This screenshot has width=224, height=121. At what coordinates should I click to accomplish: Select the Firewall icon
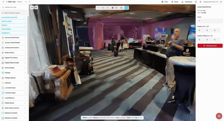pyautogui.click(x=3, y=73)
